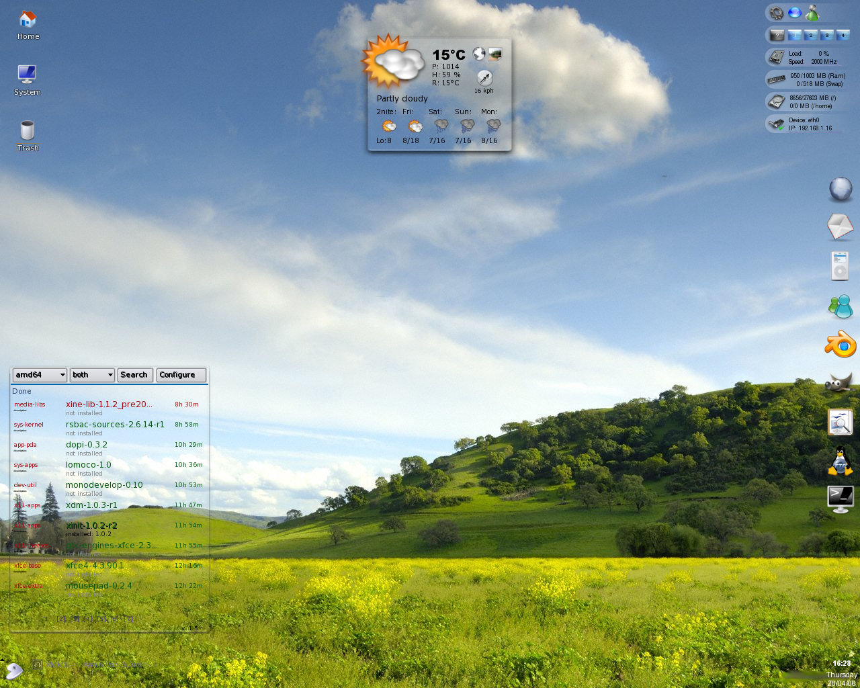Viewport: 860px width, 688px height.
Task: Switch to virtual desktop 3
Action: (827, 35)
